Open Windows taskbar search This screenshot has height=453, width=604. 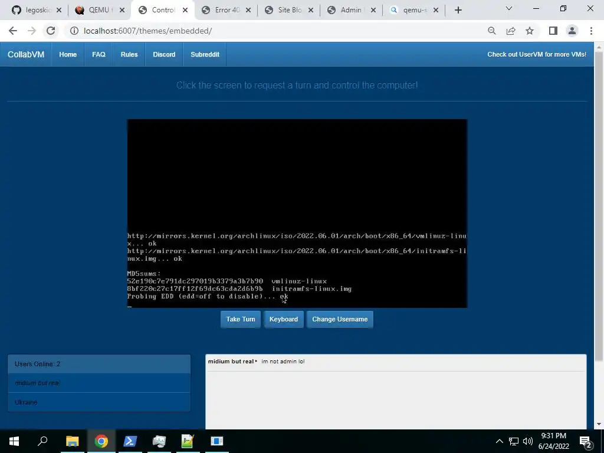(x=42, y=441)
